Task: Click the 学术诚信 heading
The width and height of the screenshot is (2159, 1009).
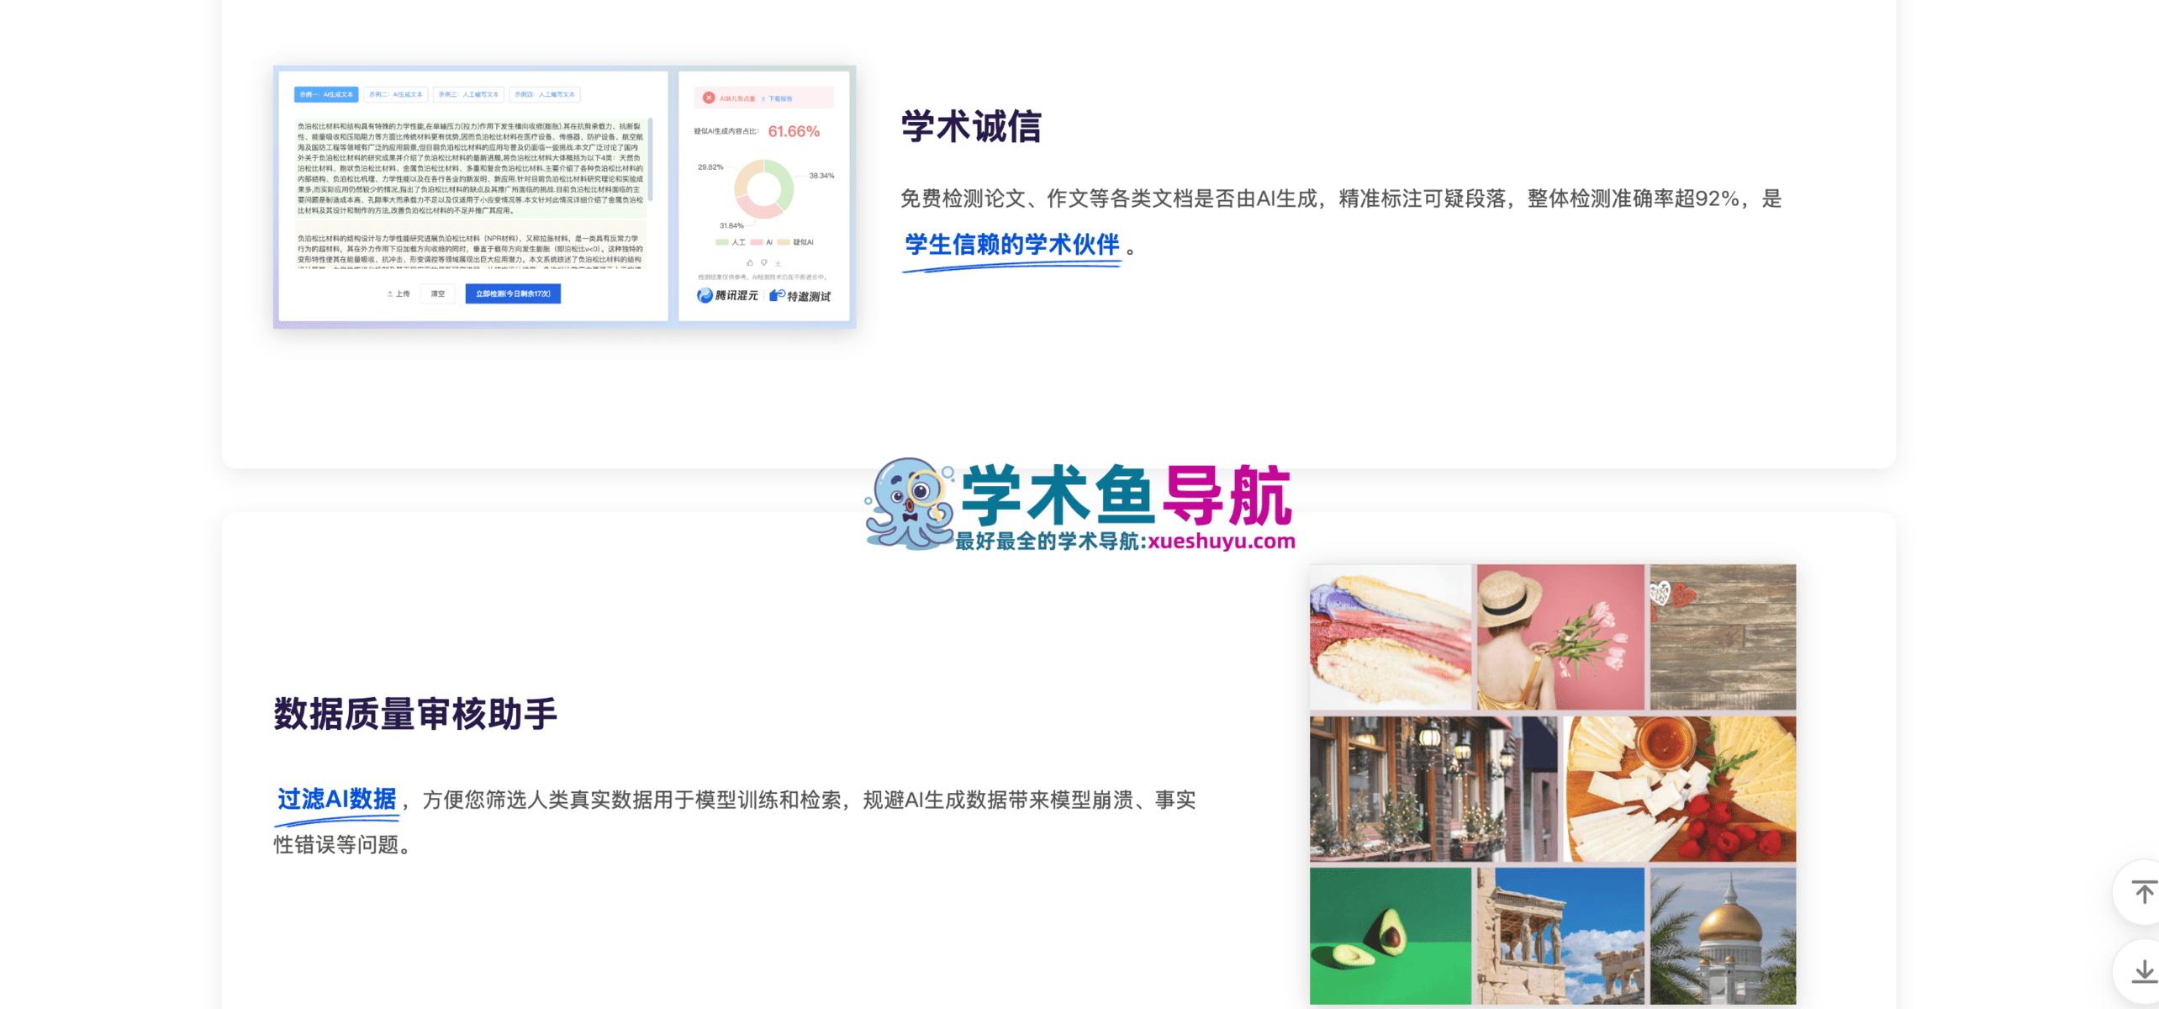Action: (x=971, y=127)
